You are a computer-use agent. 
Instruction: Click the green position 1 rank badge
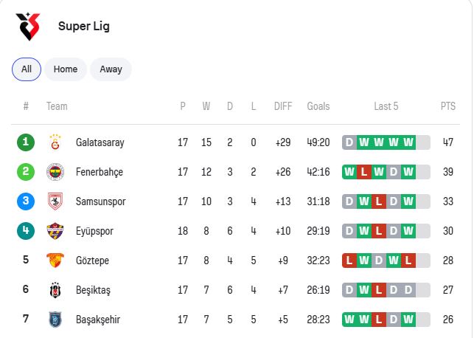(x=26, y=142)
